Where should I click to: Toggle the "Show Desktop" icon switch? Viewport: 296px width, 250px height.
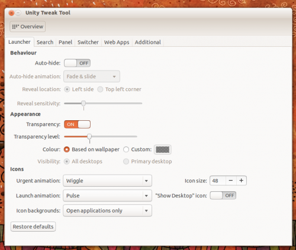tap(223, 195)
